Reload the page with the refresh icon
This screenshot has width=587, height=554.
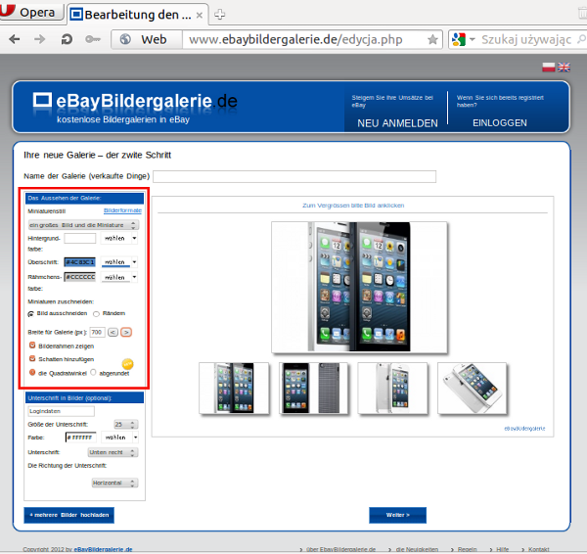click(x=67, y=39)
